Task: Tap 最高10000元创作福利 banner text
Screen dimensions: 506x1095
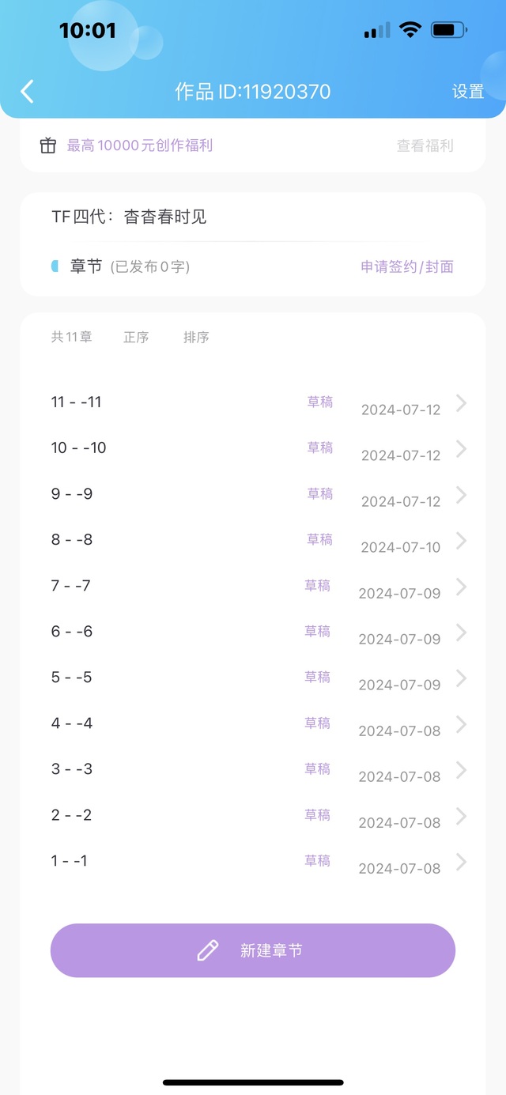Action: pyautogui.click(x=139, y=145)
